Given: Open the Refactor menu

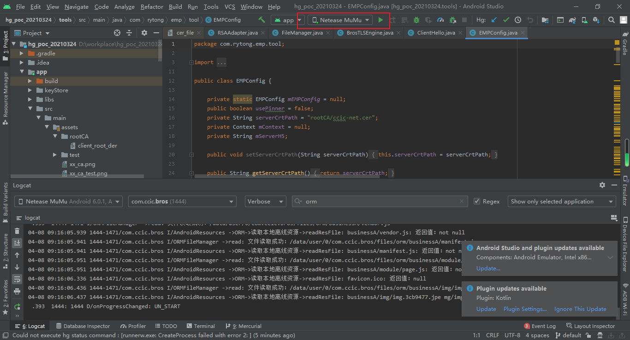Looking at the screenshot, I should click(x=152, y=6).
